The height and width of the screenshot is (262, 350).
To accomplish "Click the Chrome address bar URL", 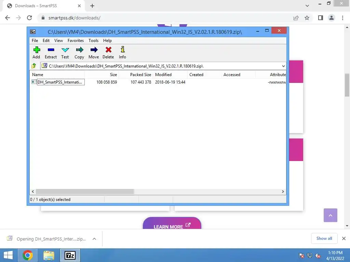I will click(x=74, y=18).
